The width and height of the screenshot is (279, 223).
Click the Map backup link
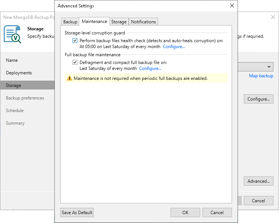pos(261,76)
